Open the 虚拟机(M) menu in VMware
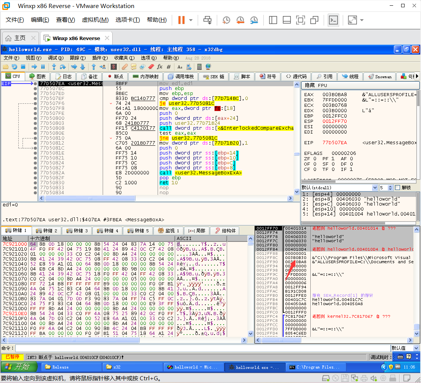 (95, 20)
